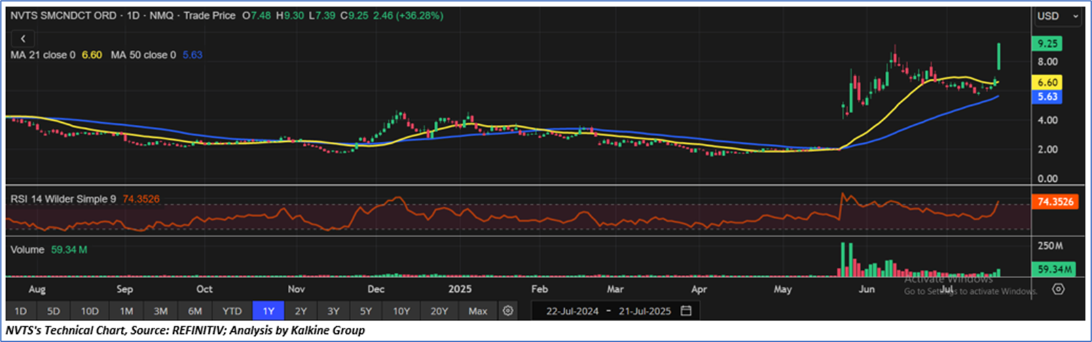
Task: Change the range to 5Y
Action: 366,311
